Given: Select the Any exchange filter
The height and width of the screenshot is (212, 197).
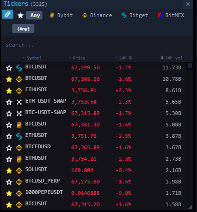Looking at the screenshot, I should [x=34, y=15].
